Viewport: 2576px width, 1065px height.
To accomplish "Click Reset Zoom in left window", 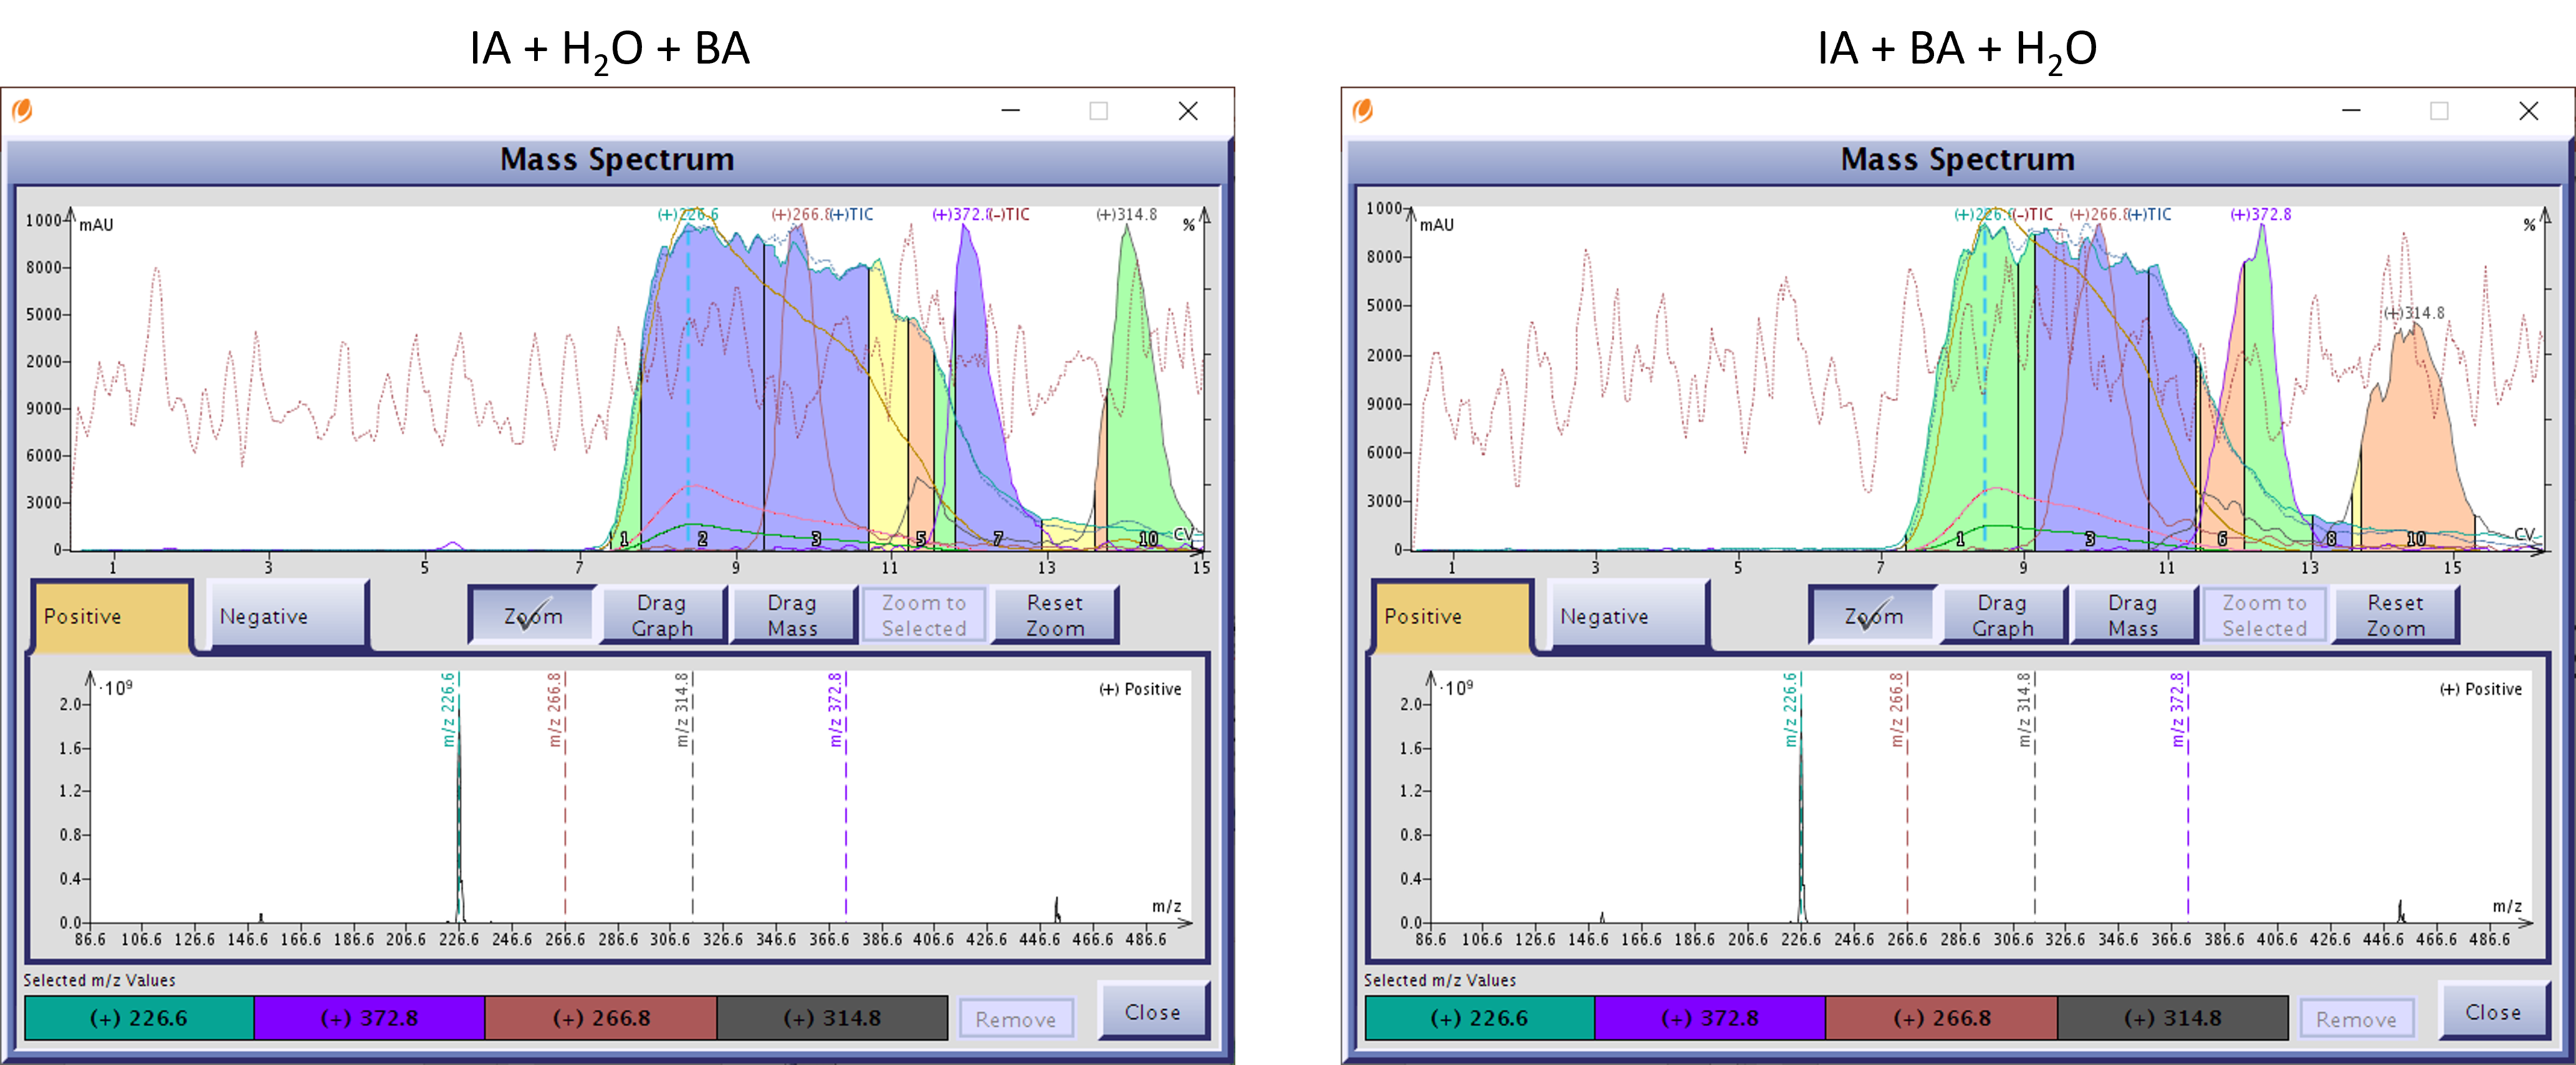I will click(x=1054, y=615).
